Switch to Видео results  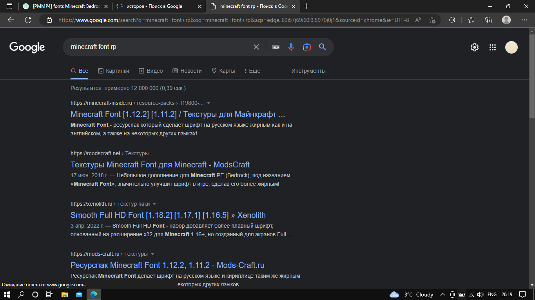[x=151, y=71]
